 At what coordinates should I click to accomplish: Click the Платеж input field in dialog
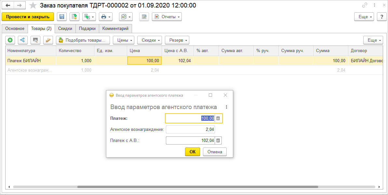click(x=190, y=118)
